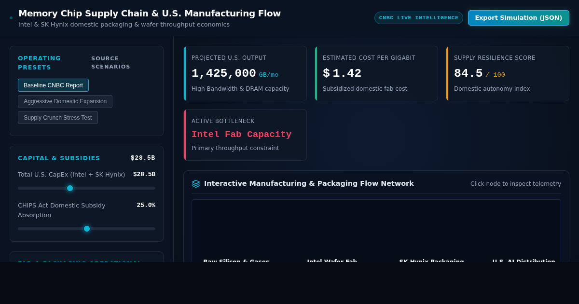The height and width of the screenshot is (304, 579).
Task: Click the Subsidized domestic fab cost caption
Action: pos(365,89)
